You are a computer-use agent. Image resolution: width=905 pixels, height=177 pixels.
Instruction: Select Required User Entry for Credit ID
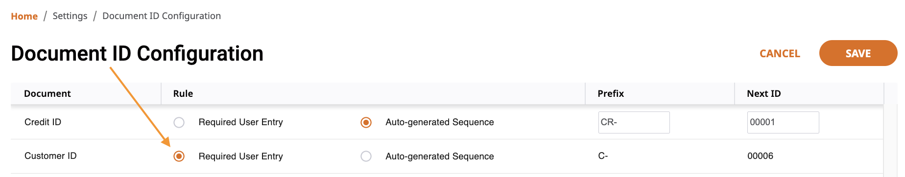coord(179,122)
